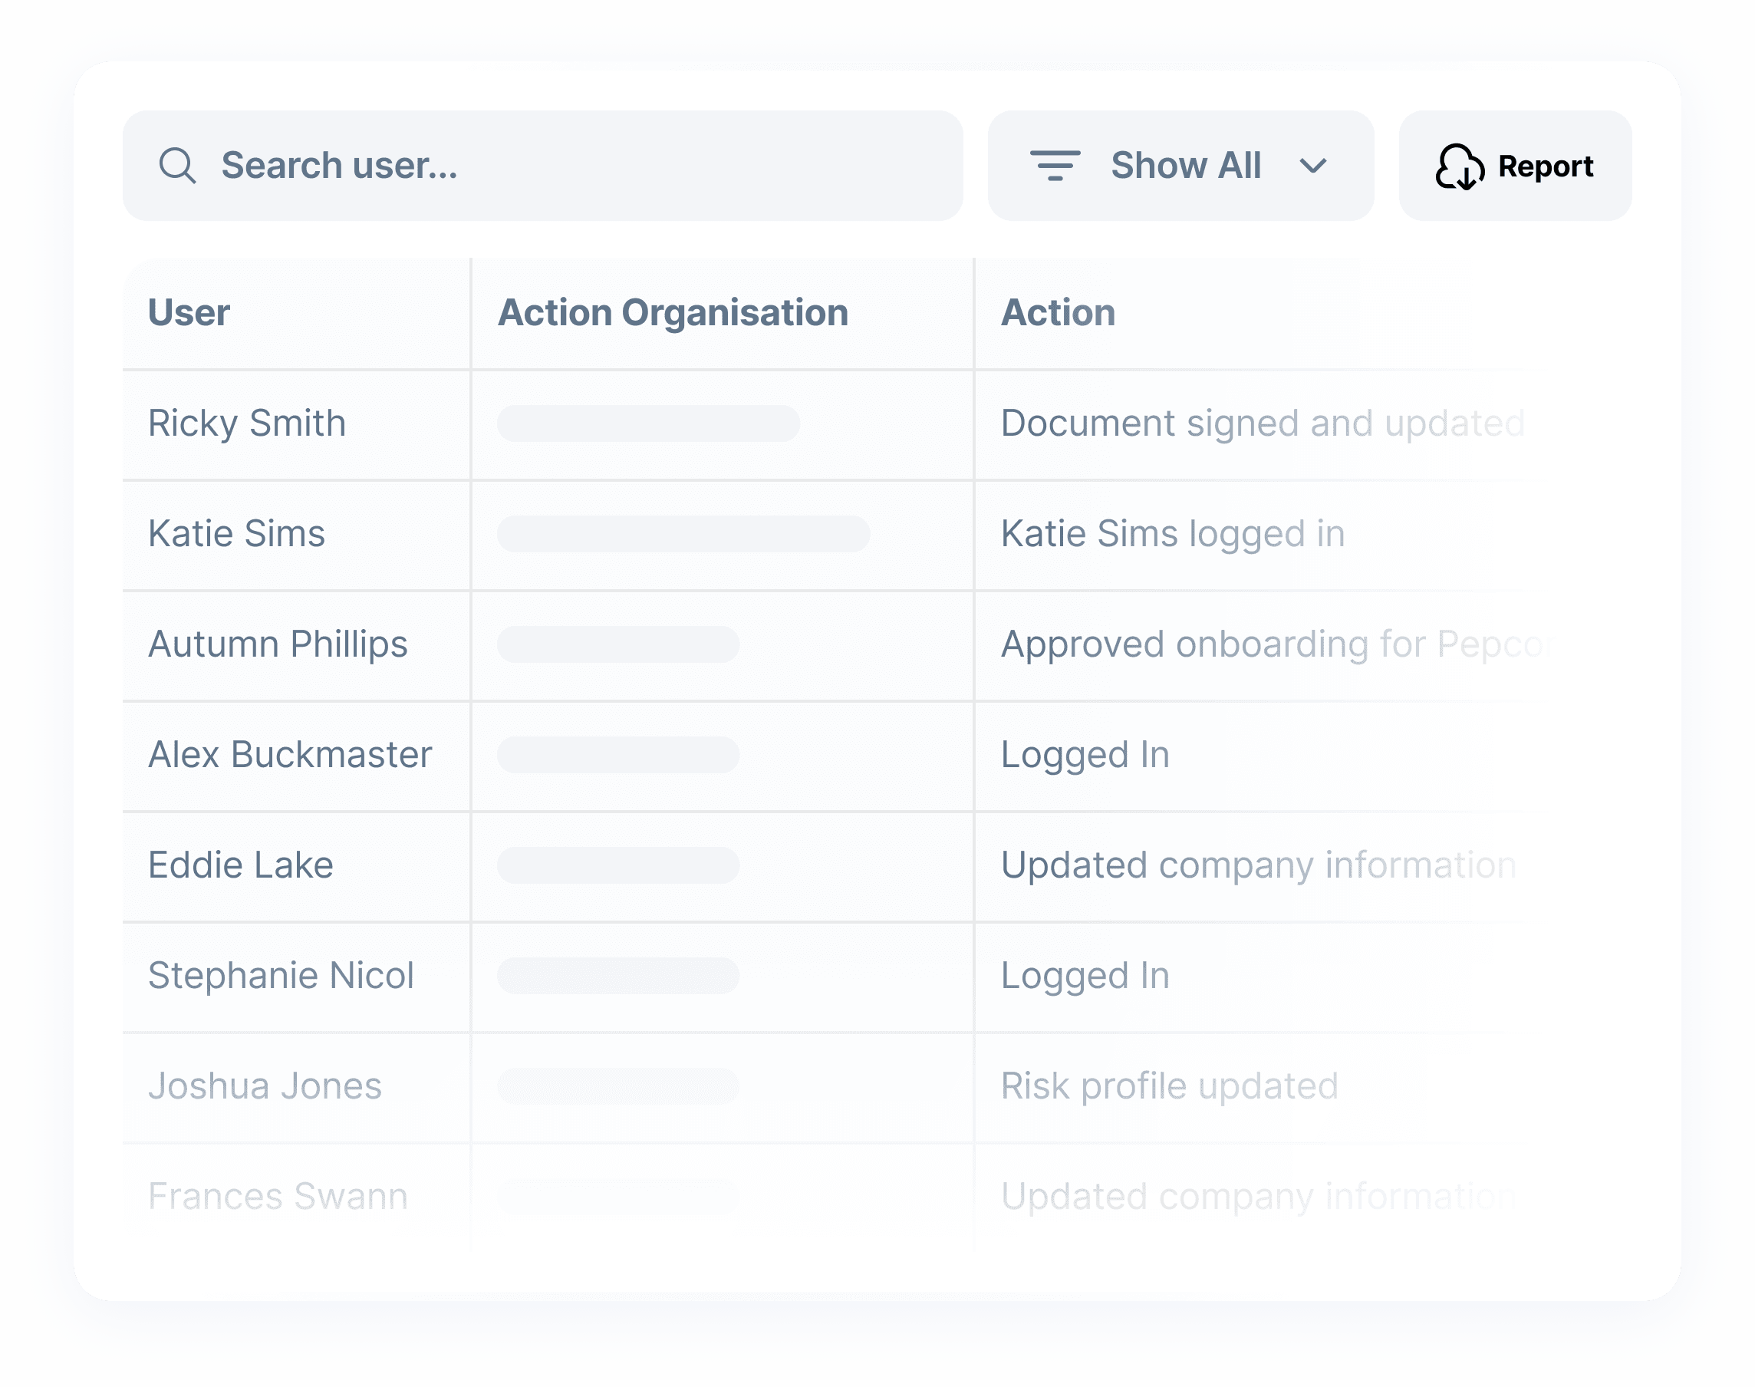Click the Action column header
The image size is (1755, 1387).
pyautogui.click(x=1058, y=313)
